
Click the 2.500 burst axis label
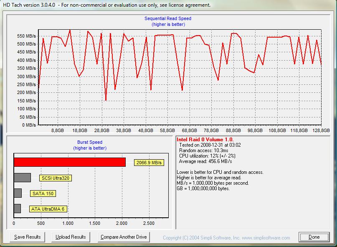pos(149,223)
